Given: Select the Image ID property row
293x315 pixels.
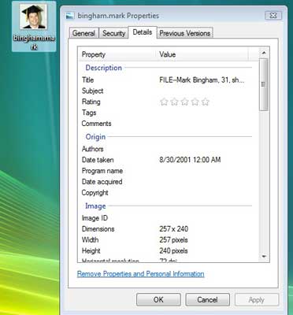Looking at the screenshot, I should point(167,218).
